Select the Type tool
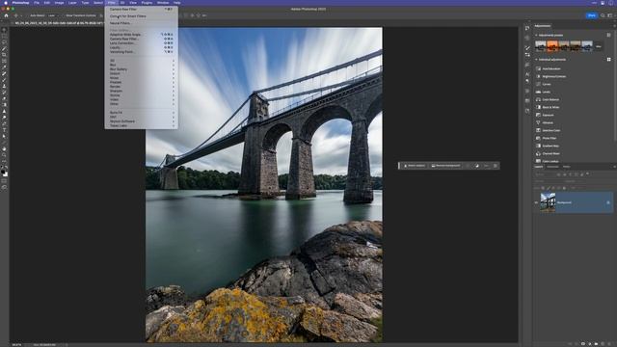The height and width of the screenshot is (347, 617). (x=4, y=130)
